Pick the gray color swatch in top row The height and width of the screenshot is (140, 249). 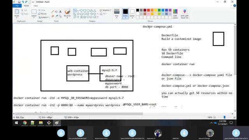(141, 10)
